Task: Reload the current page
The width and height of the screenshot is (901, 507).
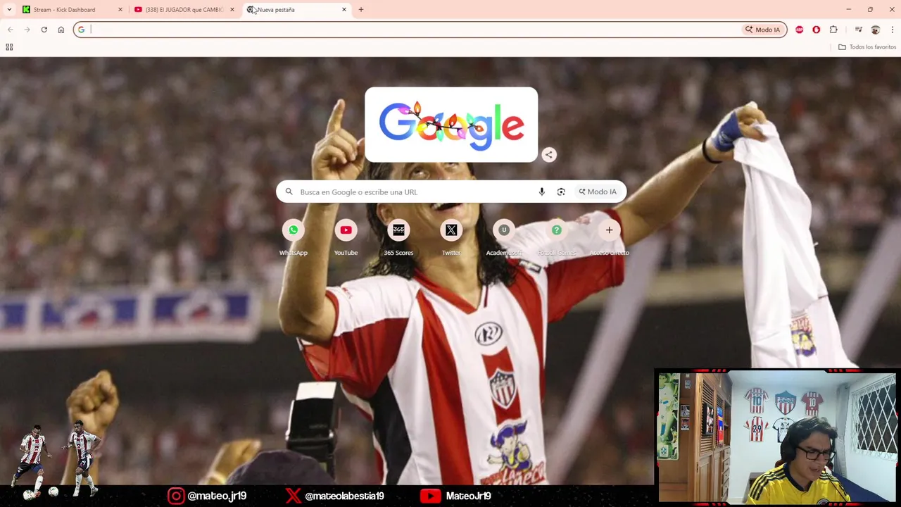Action: 44,30
